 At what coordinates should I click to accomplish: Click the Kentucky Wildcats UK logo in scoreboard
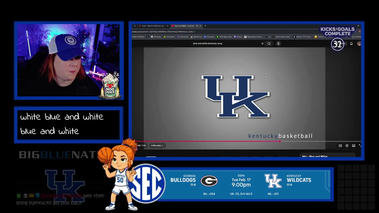click(x=273, y=181)
